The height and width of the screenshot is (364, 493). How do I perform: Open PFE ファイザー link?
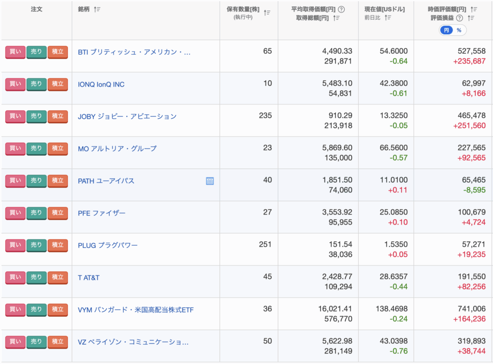(102, 213)
